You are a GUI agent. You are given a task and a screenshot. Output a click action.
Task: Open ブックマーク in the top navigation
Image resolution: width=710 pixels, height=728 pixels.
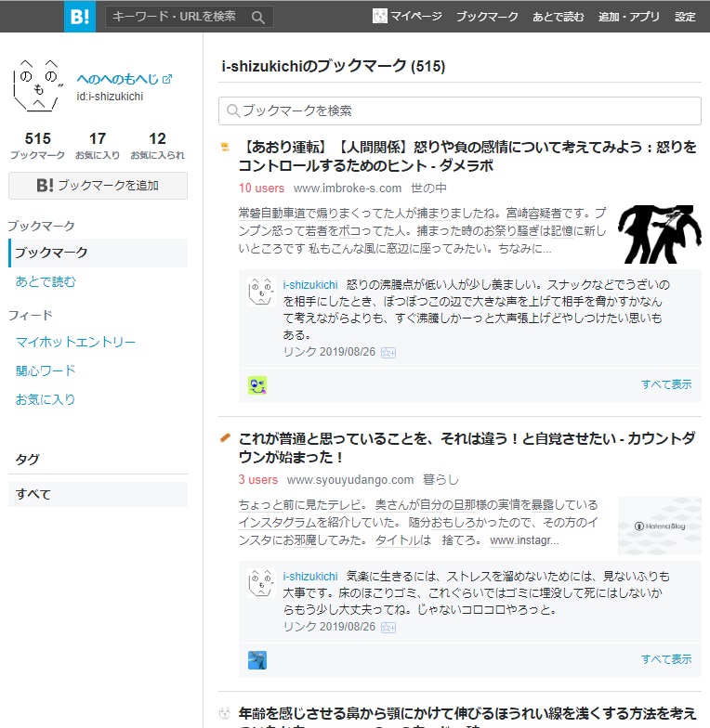pyautogui.click(x=487, y=17)
